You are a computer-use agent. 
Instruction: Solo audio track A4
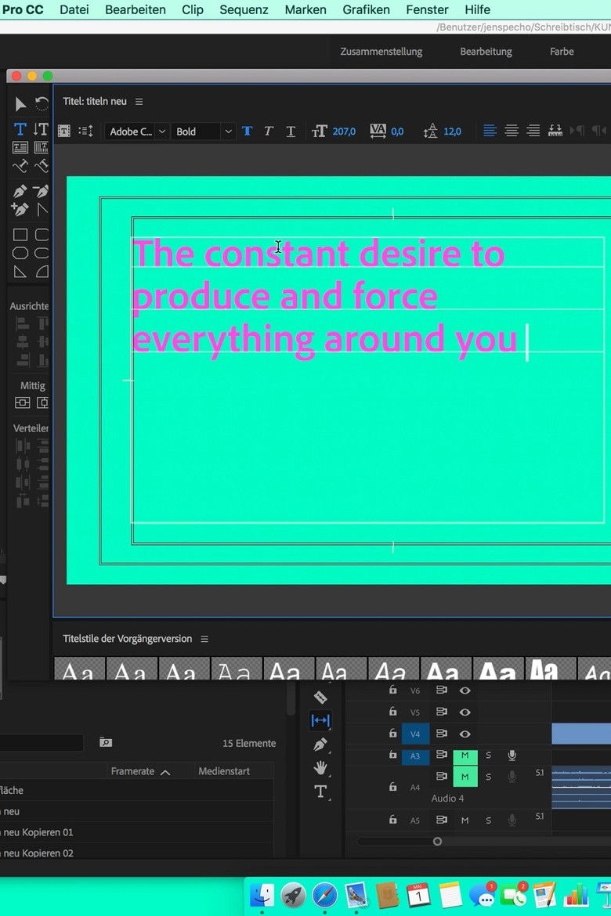point(488,777)
